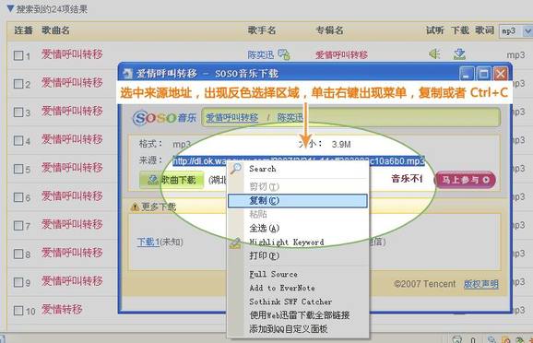Click the green 歌曲下载 button
The height and width of the screenshot is (343, 533).
(x=172, y=180)
